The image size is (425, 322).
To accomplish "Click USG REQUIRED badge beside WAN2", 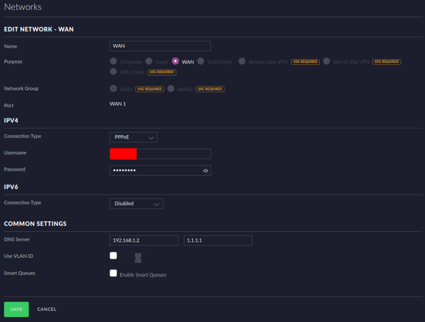I will [x=210, y=89].
